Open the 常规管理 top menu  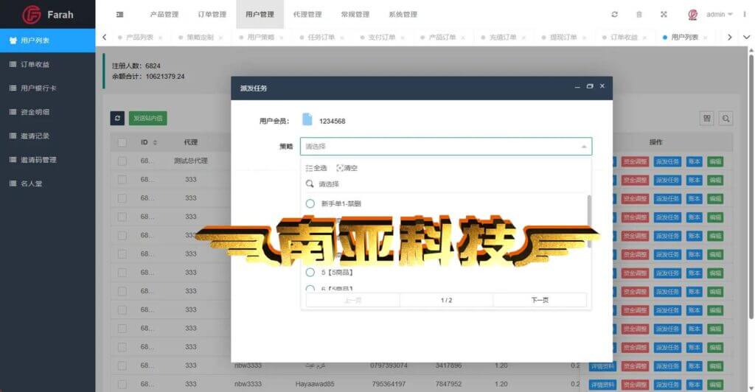tap(355, 15)
